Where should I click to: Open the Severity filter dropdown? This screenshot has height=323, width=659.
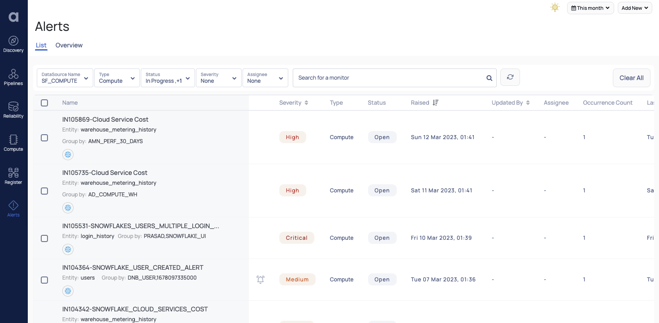(x=219, y=78)
